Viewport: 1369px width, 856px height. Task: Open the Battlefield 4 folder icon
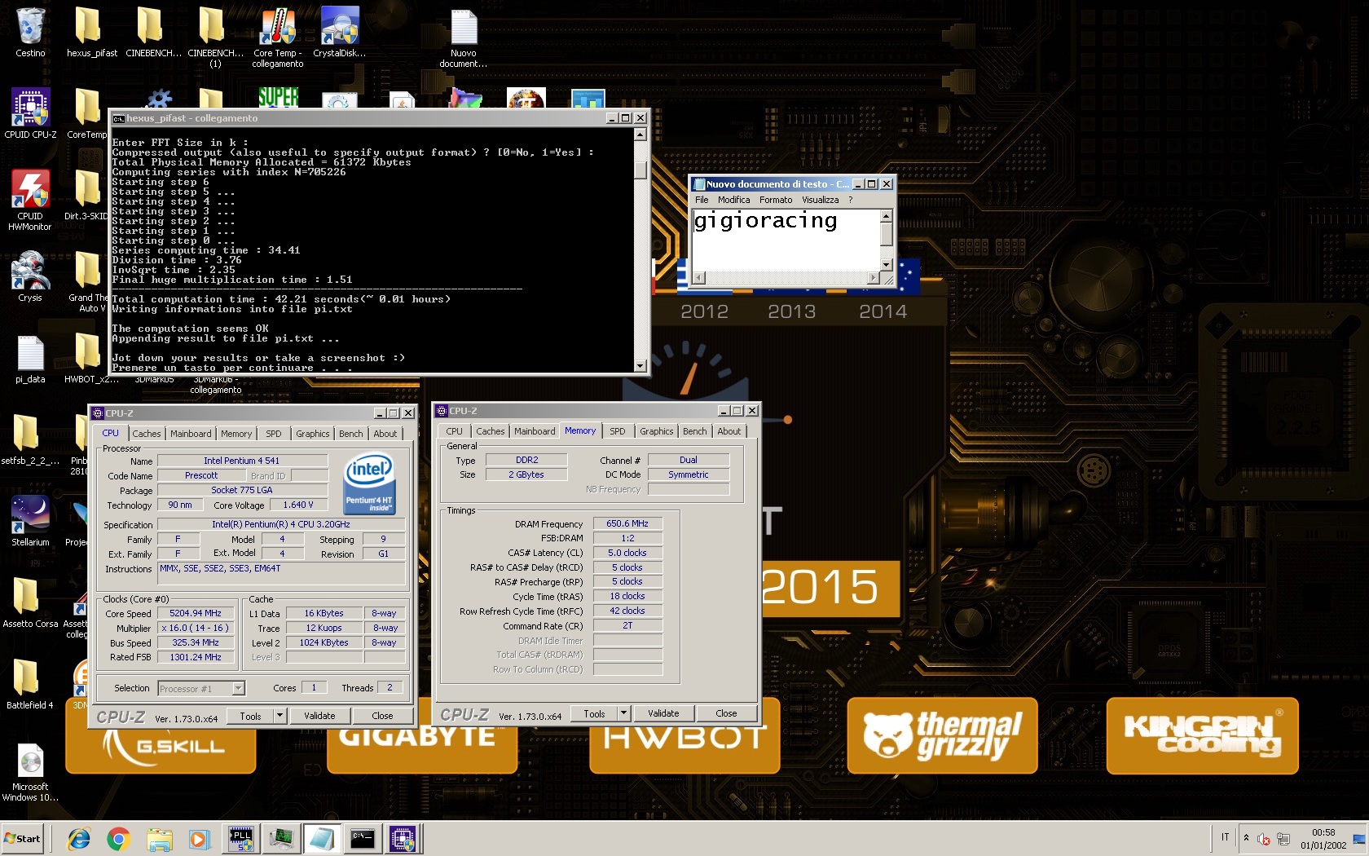click(x=30, y=685)
